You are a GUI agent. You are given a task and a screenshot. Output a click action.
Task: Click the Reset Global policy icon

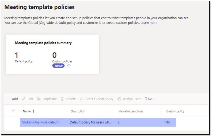(82, 99)
